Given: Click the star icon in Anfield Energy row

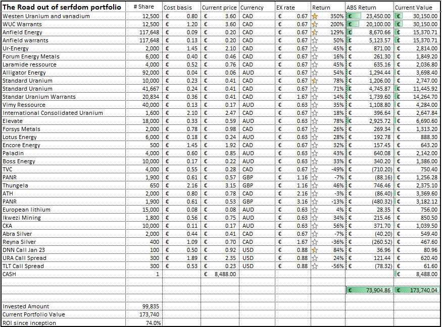Looking at the screenshot, I should click(315, 33).
